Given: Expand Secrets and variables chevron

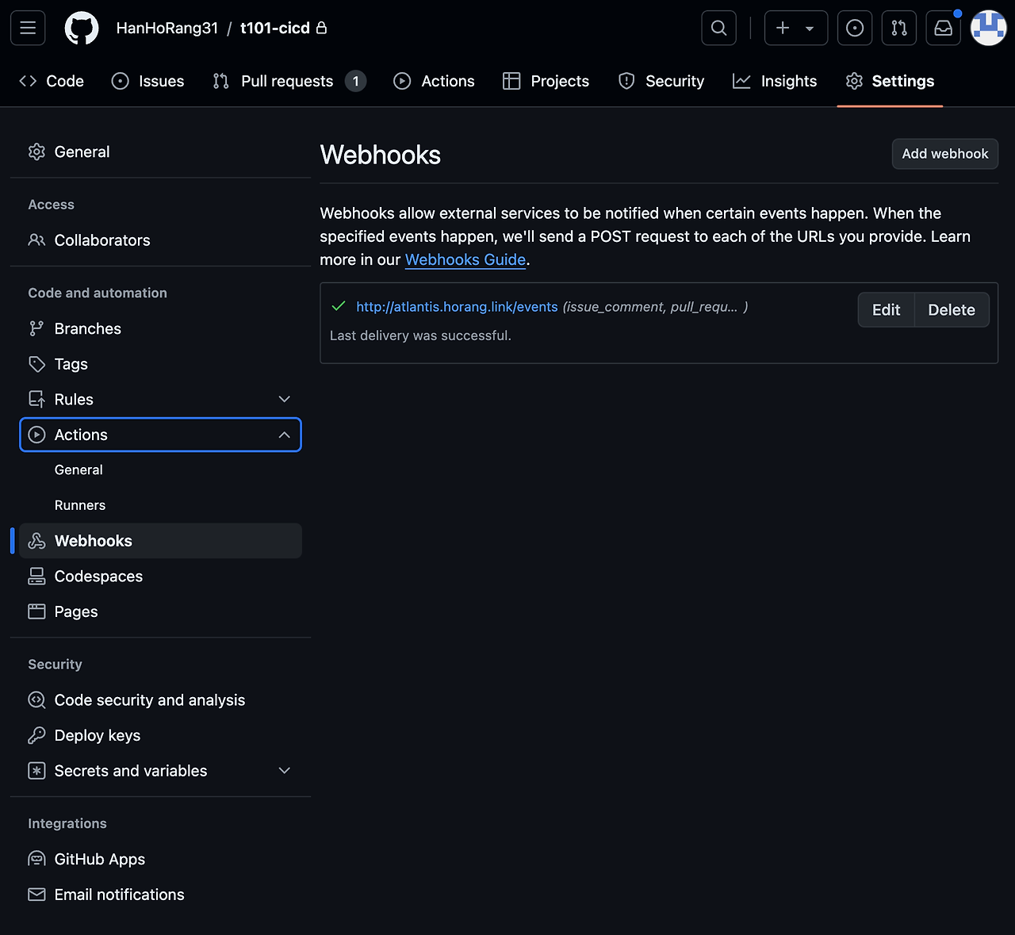Looking at the screenshot, I should (285, 770).
